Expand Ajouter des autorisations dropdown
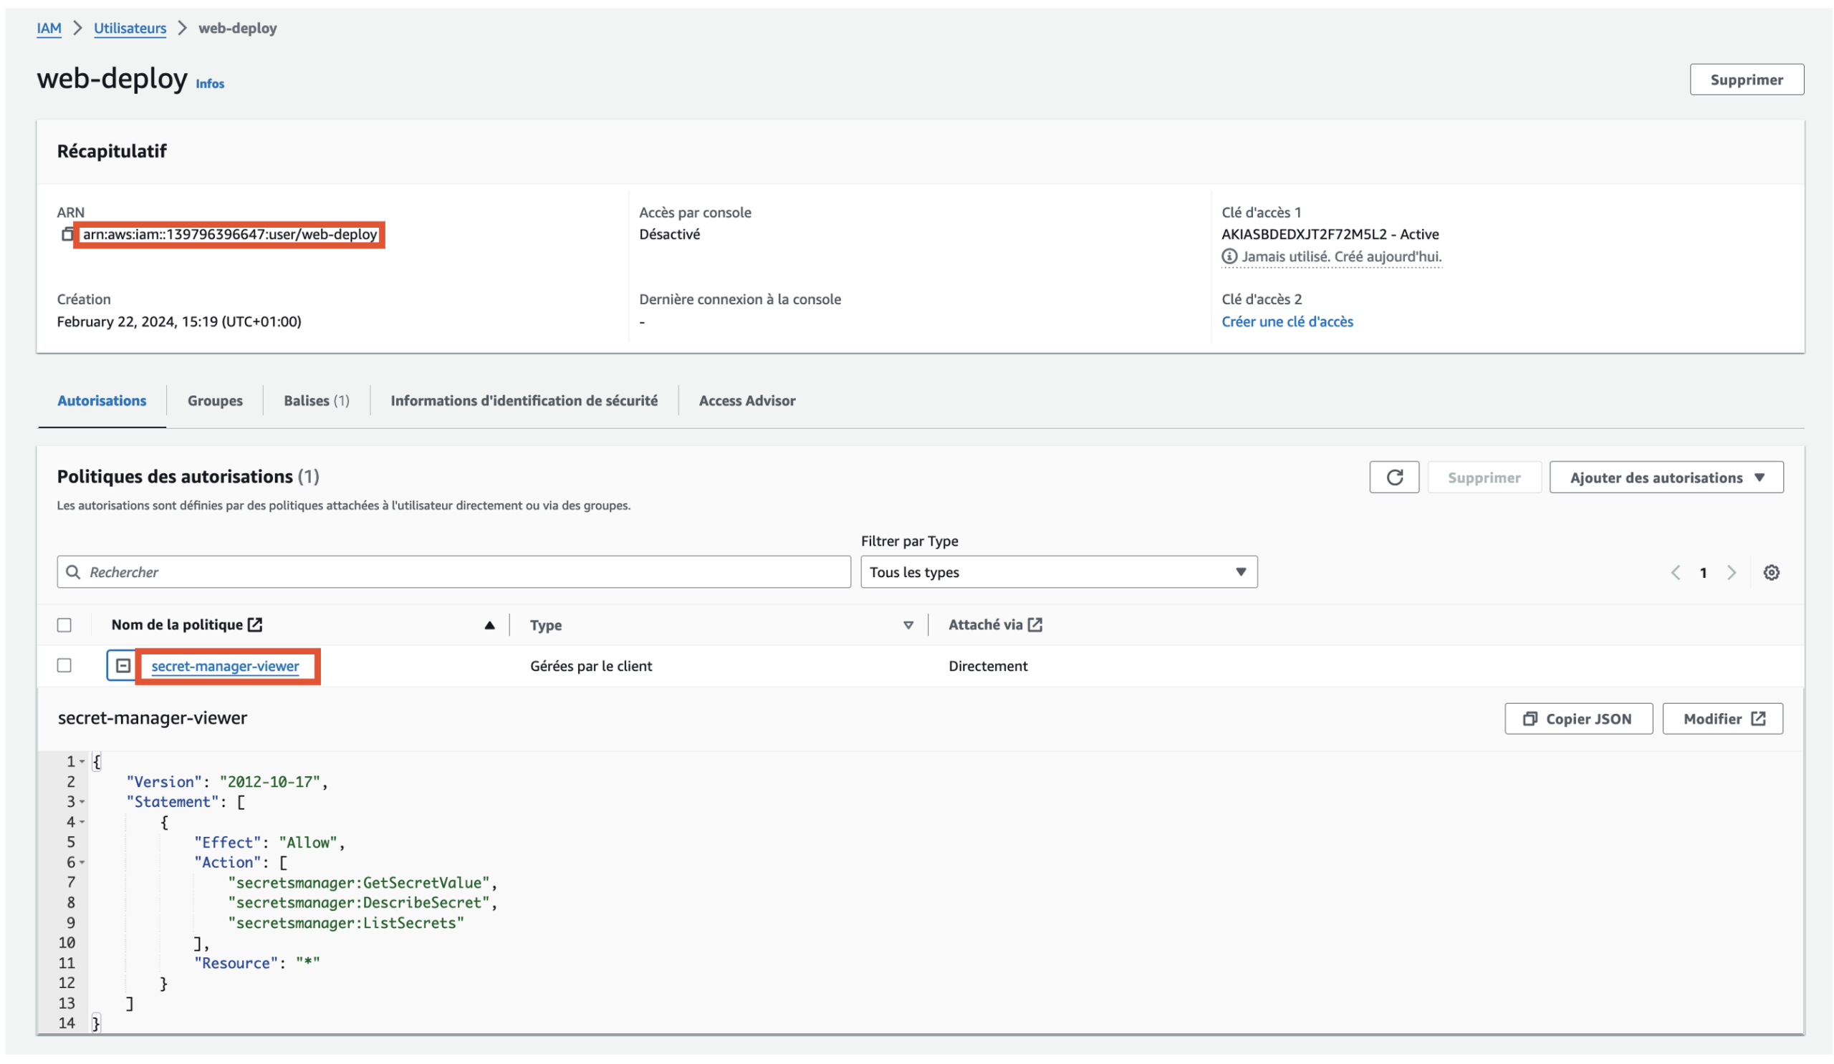The height and width of the screenshot is (1064, 1834). [x=1666, y=477]
